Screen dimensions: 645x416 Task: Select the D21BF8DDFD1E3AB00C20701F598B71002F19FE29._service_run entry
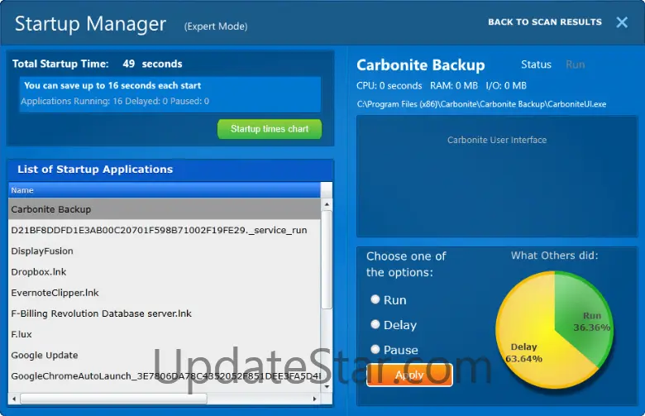[x=164, y=230]
